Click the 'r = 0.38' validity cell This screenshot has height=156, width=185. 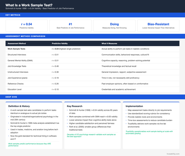55,72
